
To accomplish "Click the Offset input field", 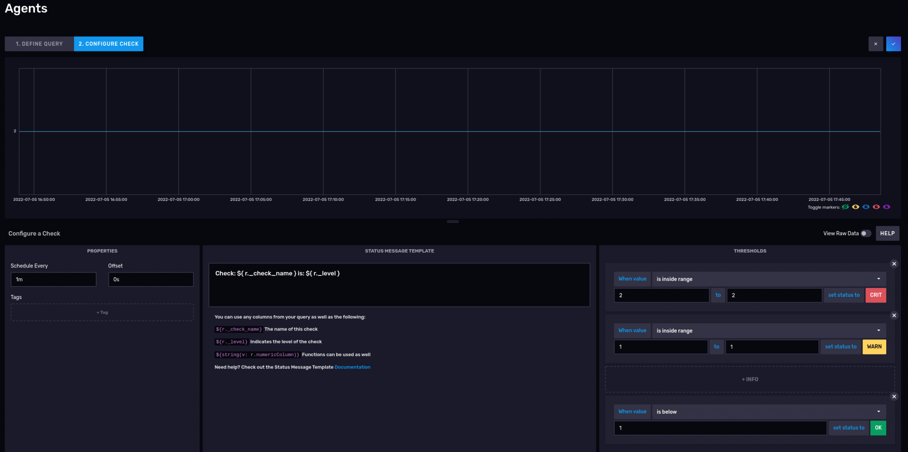I will (x=151, y=279).
